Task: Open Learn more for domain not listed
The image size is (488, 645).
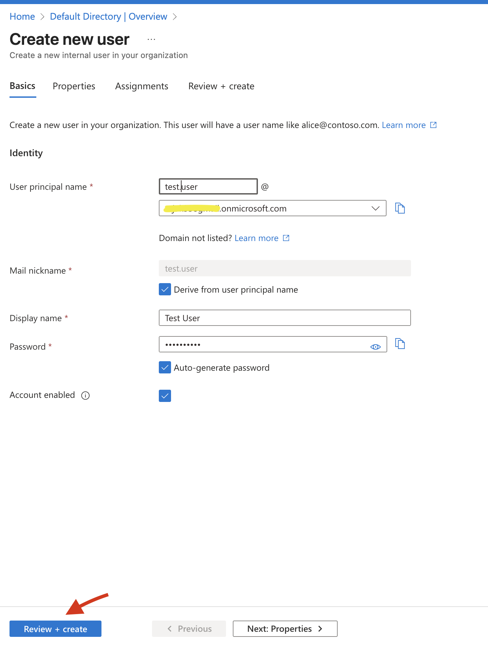Action: point(262,238)
